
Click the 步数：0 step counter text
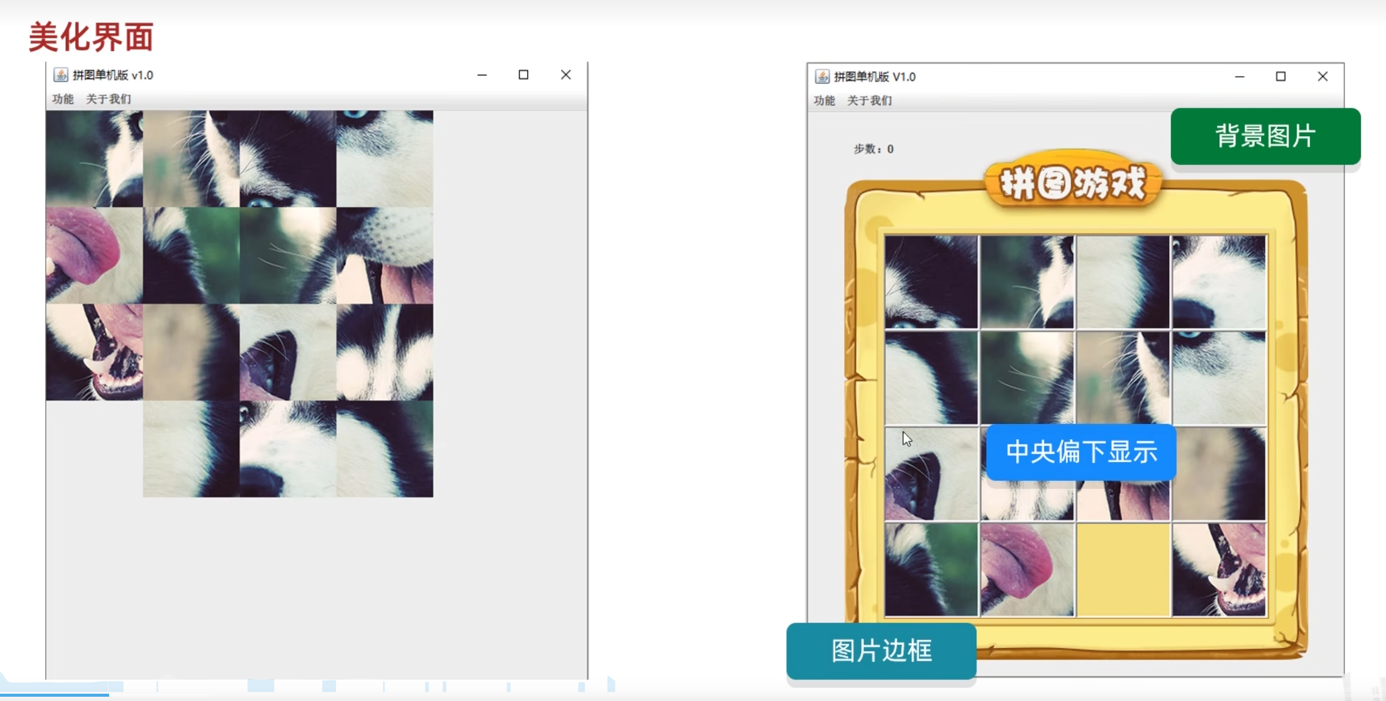point(874,148)
